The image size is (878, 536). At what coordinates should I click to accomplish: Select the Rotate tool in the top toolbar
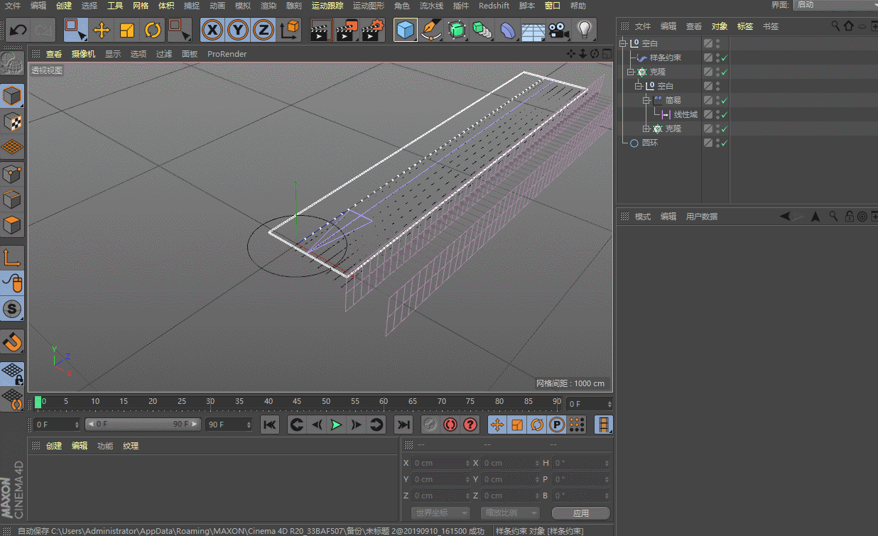tap(153, 30)
